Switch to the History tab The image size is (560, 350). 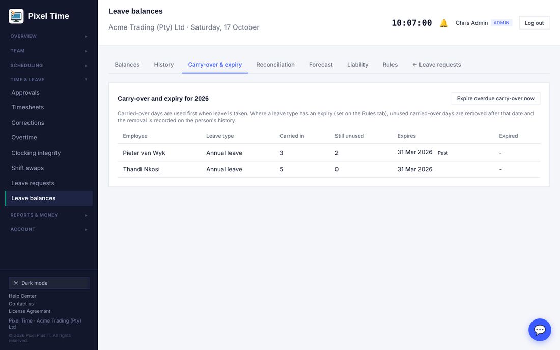pos(164,65)
